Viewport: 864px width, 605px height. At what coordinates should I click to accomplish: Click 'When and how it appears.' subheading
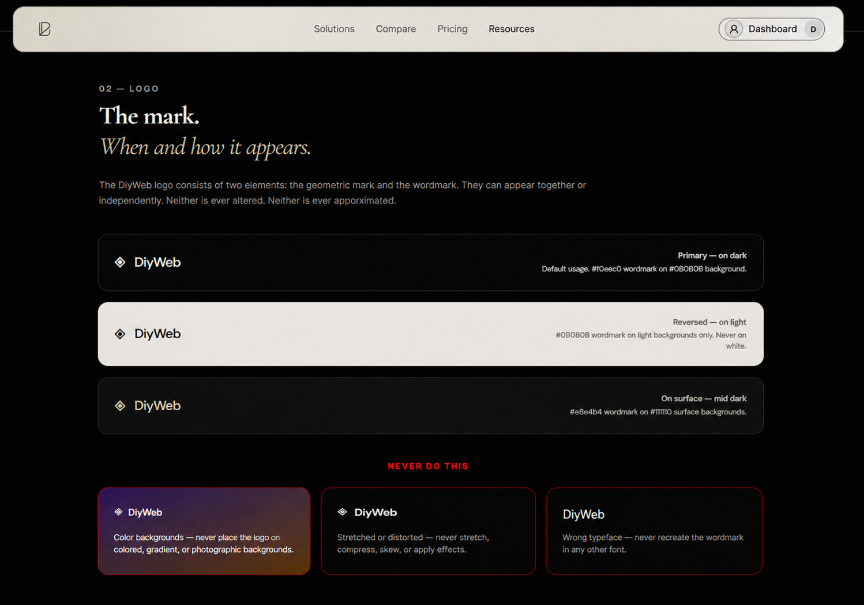pos(205,147)
